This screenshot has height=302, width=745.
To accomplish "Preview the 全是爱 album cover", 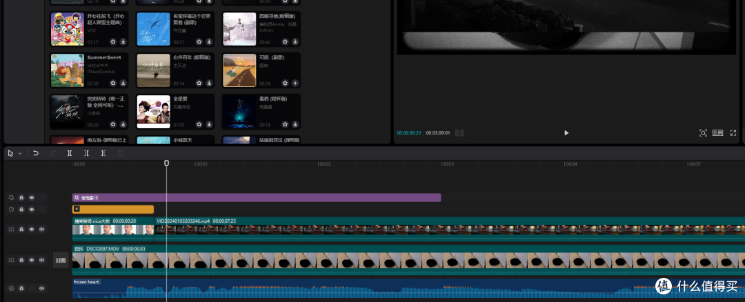I will [x=153, y=112].
